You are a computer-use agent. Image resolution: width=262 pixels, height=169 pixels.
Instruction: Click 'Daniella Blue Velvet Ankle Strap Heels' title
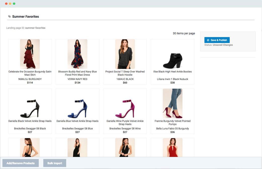point(77,121)
